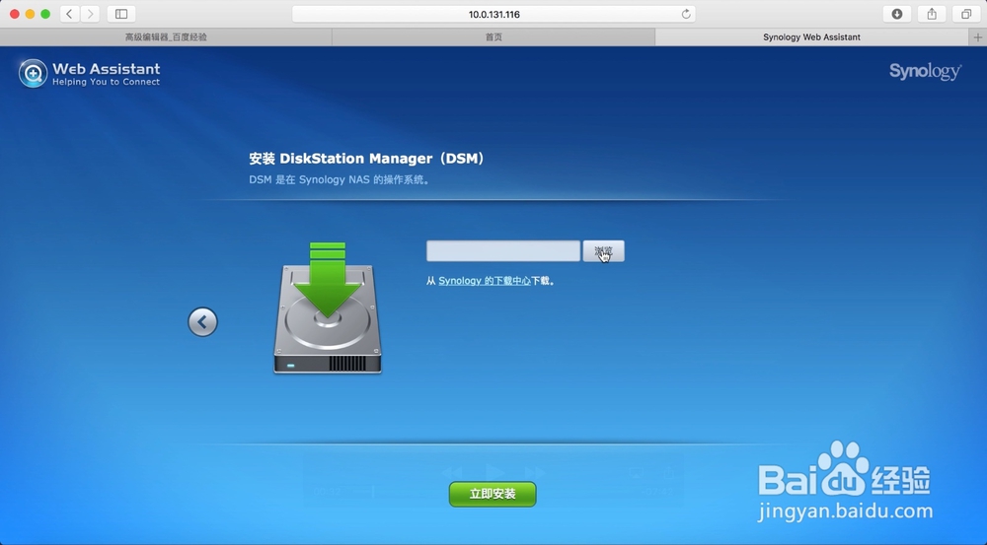Click the Safari back navigation arrow

point(69,14)
